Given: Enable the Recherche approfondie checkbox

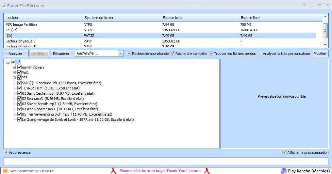Looking at the screenshot, I should tap(129, 54).
